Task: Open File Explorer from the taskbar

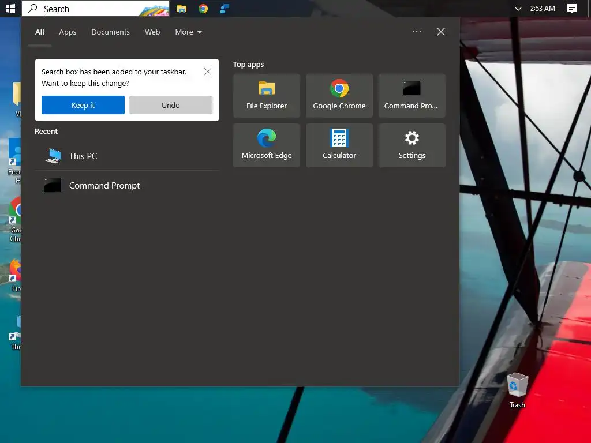Action: [182, 8]
